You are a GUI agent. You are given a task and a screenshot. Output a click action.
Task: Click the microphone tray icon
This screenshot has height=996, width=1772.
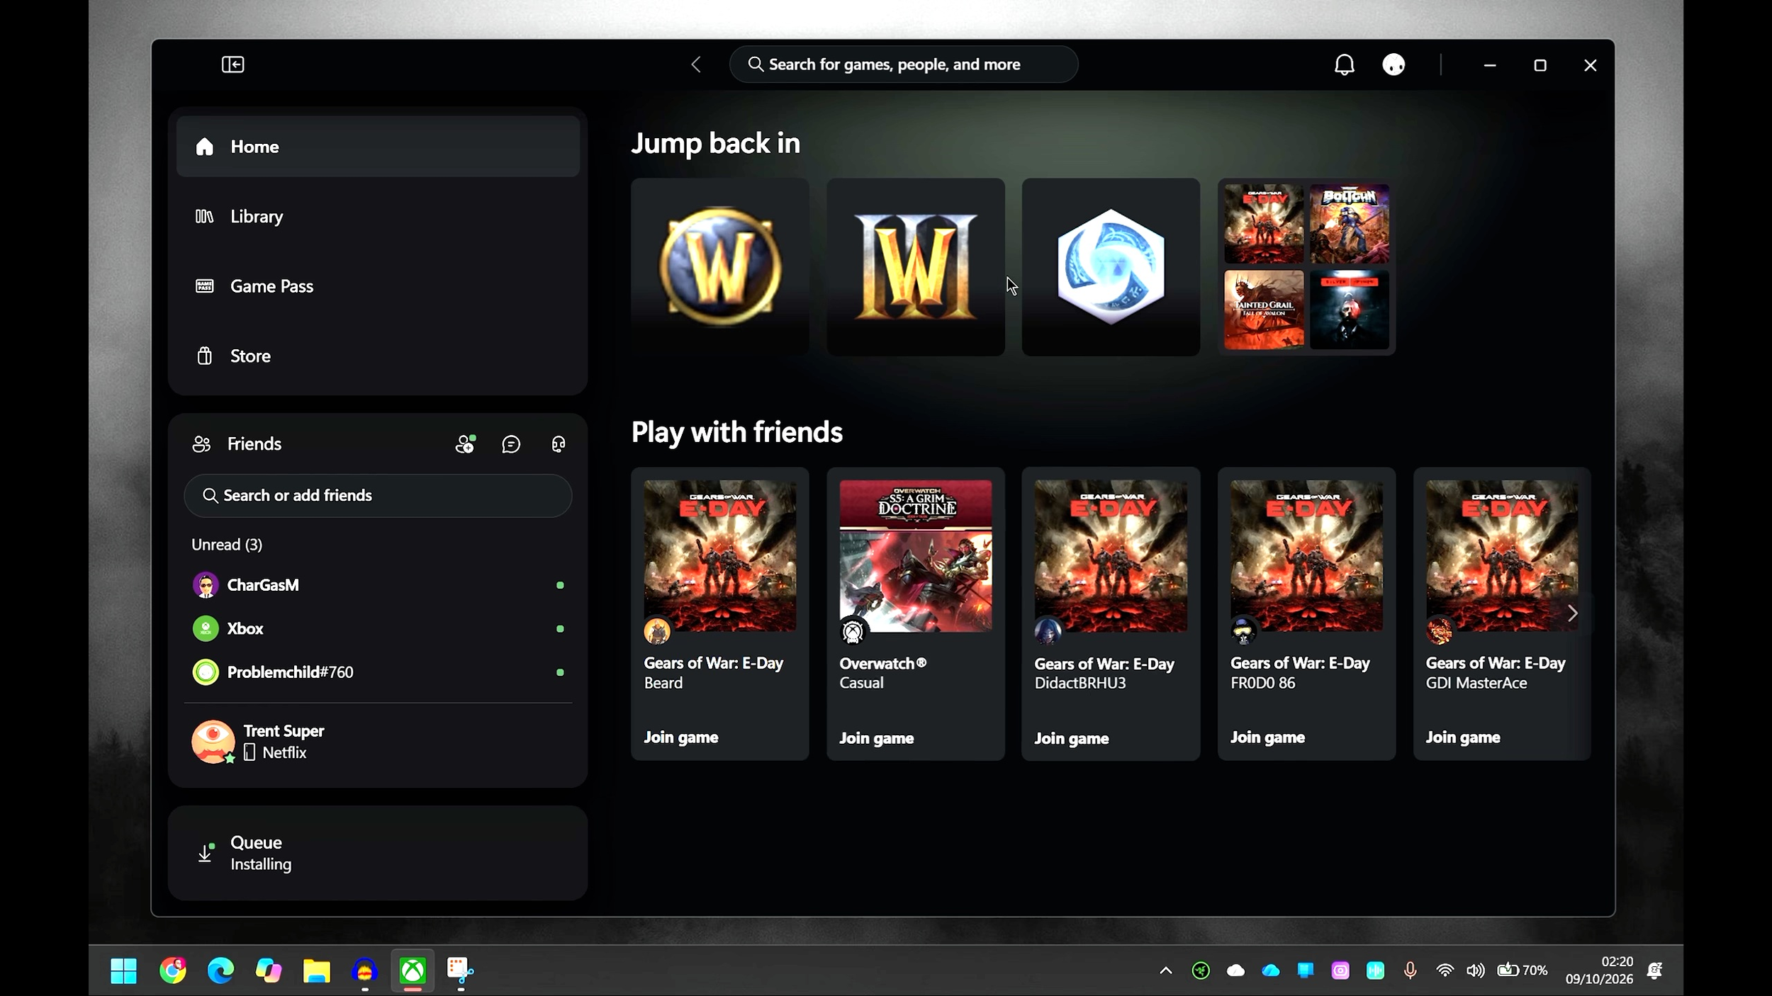coord(1410,970)
